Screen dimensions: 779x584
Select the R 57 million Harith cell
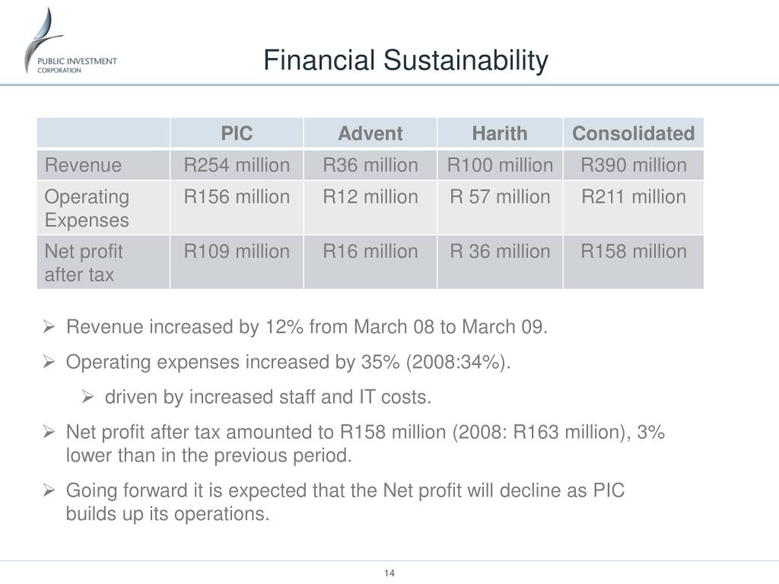click(x=500, y=208)
